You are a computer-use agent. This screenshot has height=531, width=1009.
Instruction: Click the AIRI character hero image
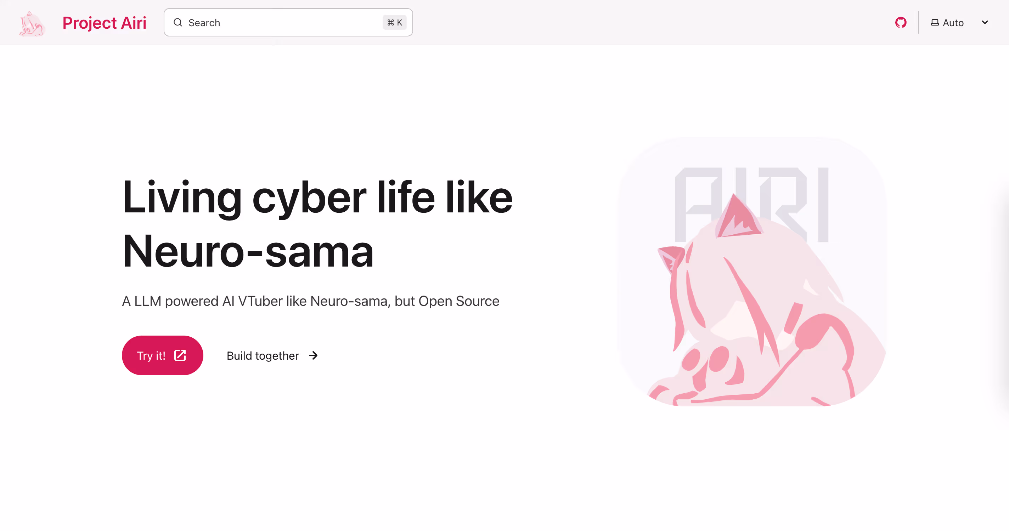(752, 272)
